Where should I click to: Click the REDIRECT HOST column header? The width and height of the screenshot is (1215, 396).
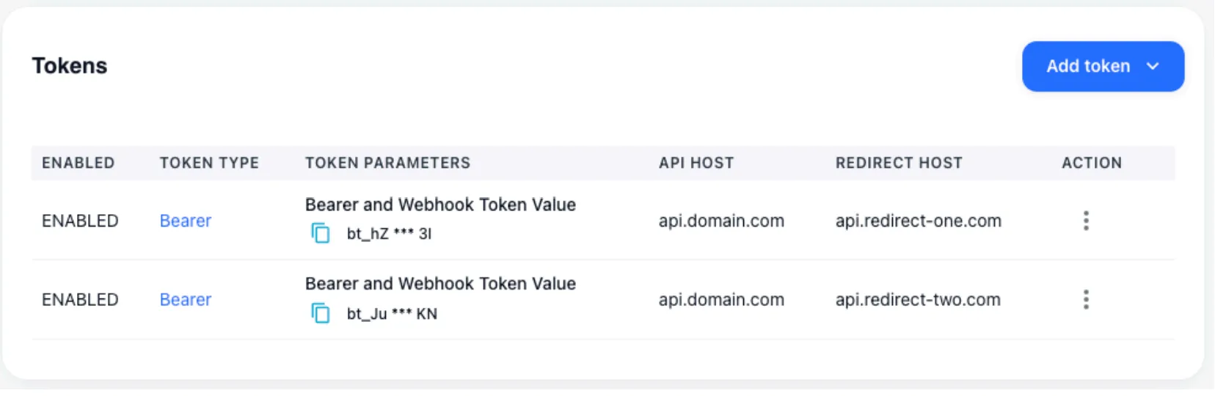(898, 163)
